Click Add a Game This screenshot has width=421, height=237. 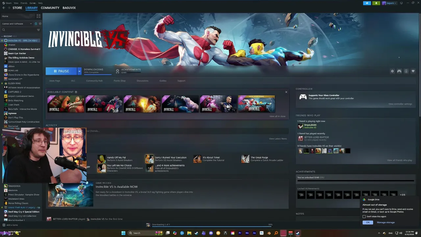click(x=10, y=225)
